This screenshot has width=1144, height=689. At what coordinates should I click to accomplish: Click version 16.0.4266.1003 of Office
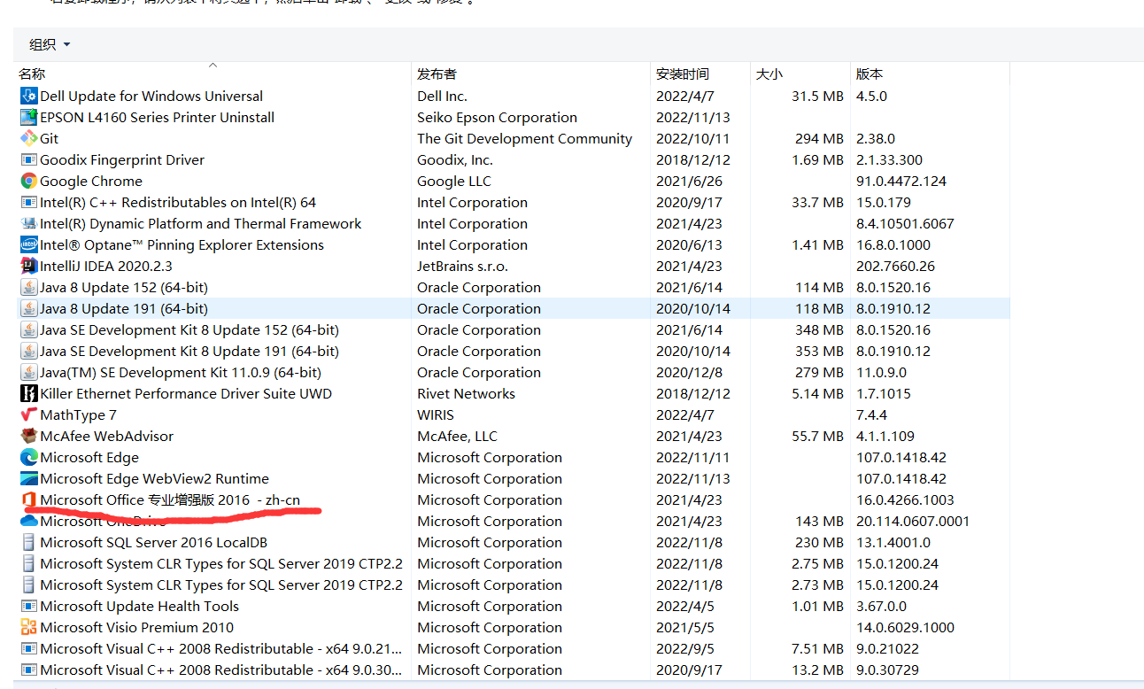click(x=904, y=499)
